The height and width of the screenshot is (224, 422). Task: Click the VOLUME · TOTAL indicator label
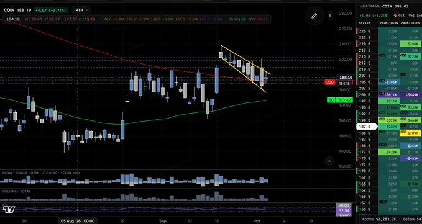coord(17,192)
